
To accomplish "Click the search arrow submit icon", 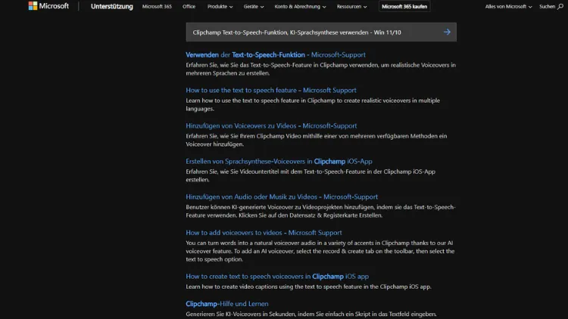I will pos(447,33).
